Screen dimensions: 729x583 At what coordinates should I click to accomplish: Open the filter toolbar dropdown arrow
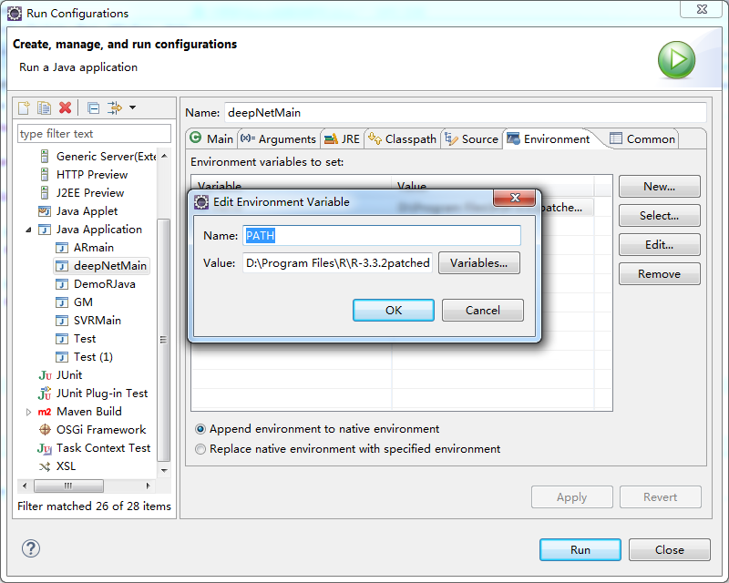[x=132, y=107]
